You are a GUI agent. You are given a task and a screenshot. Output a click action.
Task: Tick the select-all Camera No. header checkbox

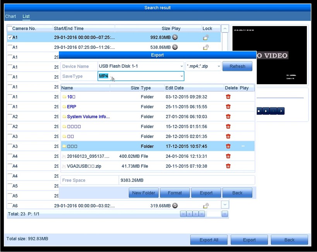[10, 28]
